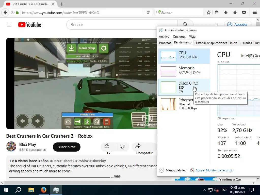The width and height of the screenshot is (260, 195).
Task: Open the bookmarks list icon in Firefox toolbar
Action: pos(217,13)
